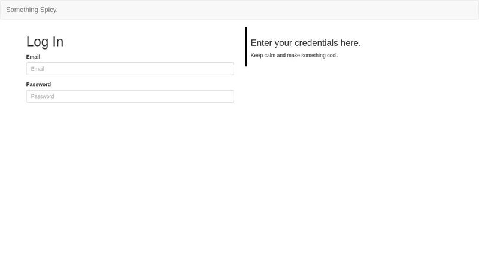Click the "Email" placeholder text inside the input

[x=38, y=69]
